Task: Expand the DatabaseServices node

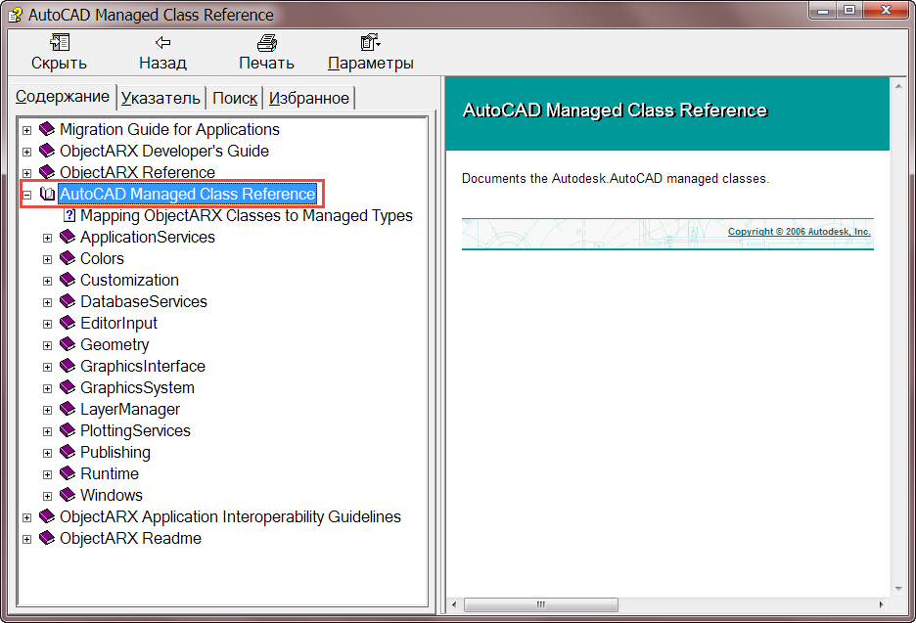Action: pyautogui.click(x=48, y=302)
